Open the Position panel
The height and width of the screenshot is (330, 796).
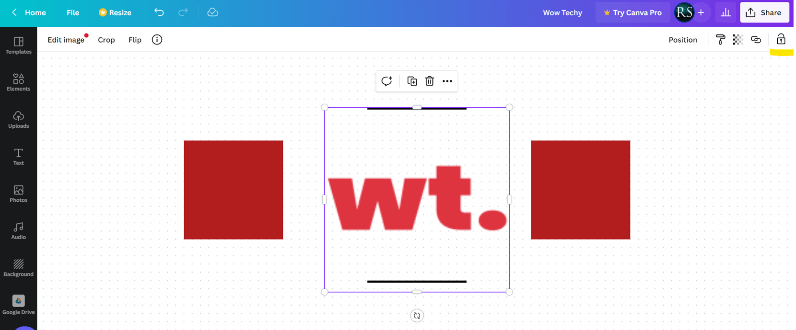tap(683, 40)
